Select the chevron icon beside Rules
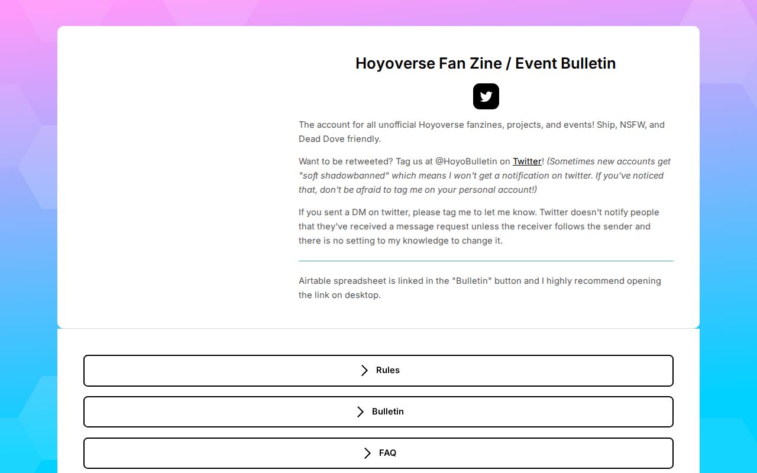The height and width of the screenshot is (473, 757). click(364, 370)
